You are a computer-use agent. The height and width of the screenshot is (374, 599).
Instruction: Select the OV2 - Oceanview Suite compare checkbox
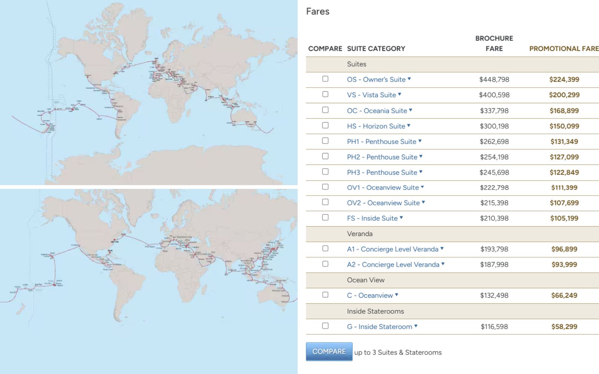[325, 202]
